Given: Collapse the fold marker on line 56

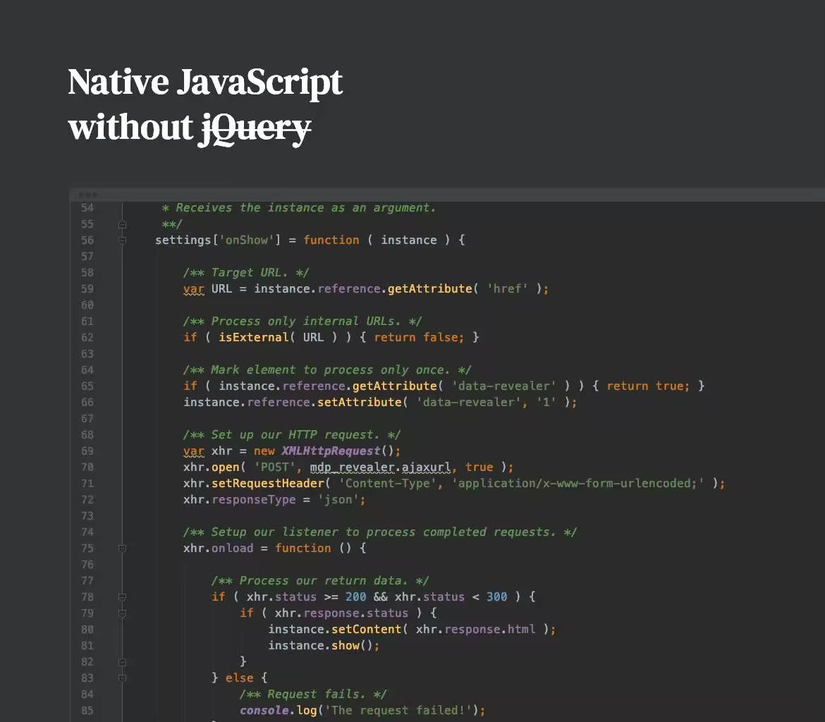Looking at the screenshot, I should pos(122,240).
